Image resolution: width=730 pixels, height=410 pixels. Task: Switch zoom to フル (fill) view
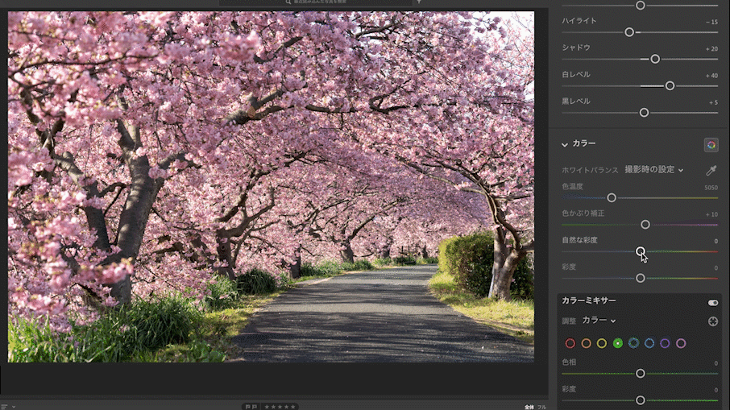(x=542, y=408)
